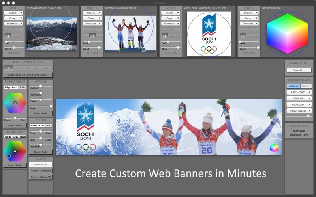
Task: Click the Border Color hexagon picker
Action: click(x=15, y=103)
